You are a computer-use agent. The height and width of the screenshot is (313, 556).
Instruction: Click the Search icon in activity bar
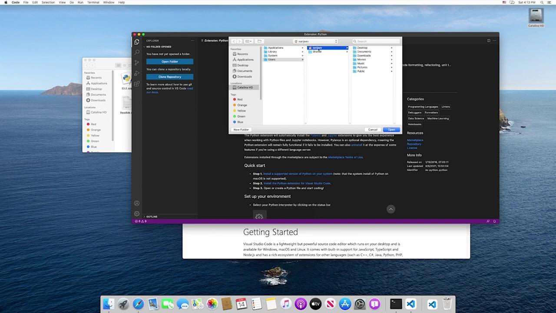tap(137, 52)
